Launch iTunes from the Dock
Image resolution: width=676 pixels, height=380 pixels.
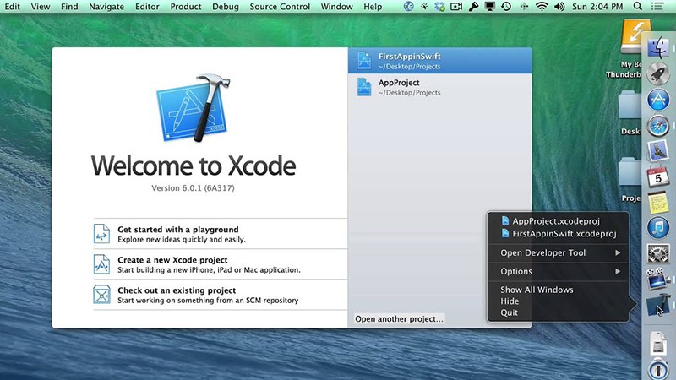coord(658,227)
